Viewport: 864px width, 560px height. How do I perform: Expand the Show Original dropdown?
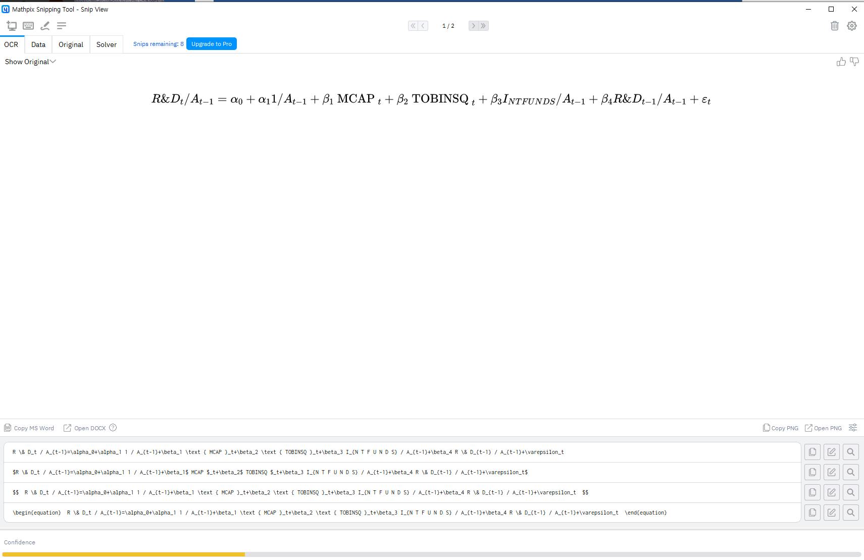coord(30,62)
